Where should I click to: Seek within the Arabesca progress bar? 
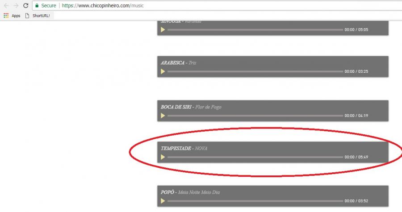coord(255,71)
